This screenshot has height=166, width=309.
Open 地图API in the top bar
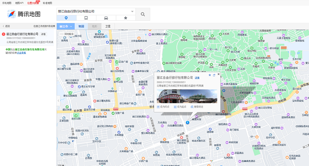[x=19, y=3]
